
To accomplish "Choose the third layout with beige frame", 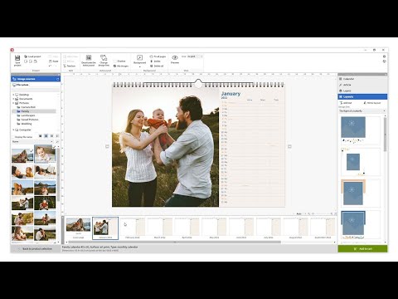I will click(360, 193).
